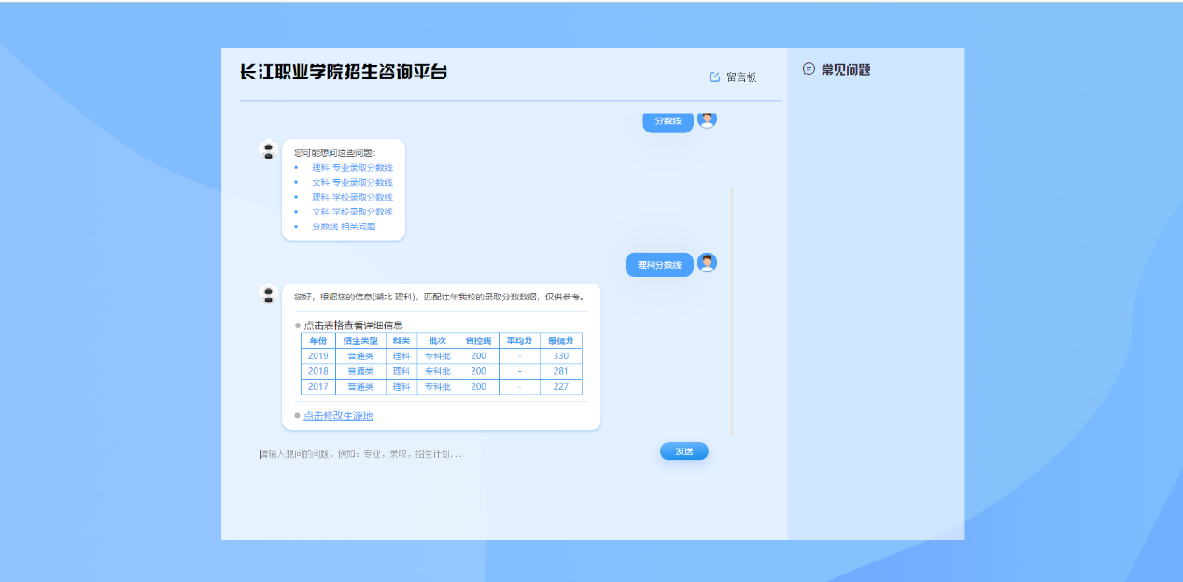This screenshot has height=582, width=1183.
Task: Click the user avatar beside 理科分数线 message
Action: pyautogui.click(x=707, y=263)
